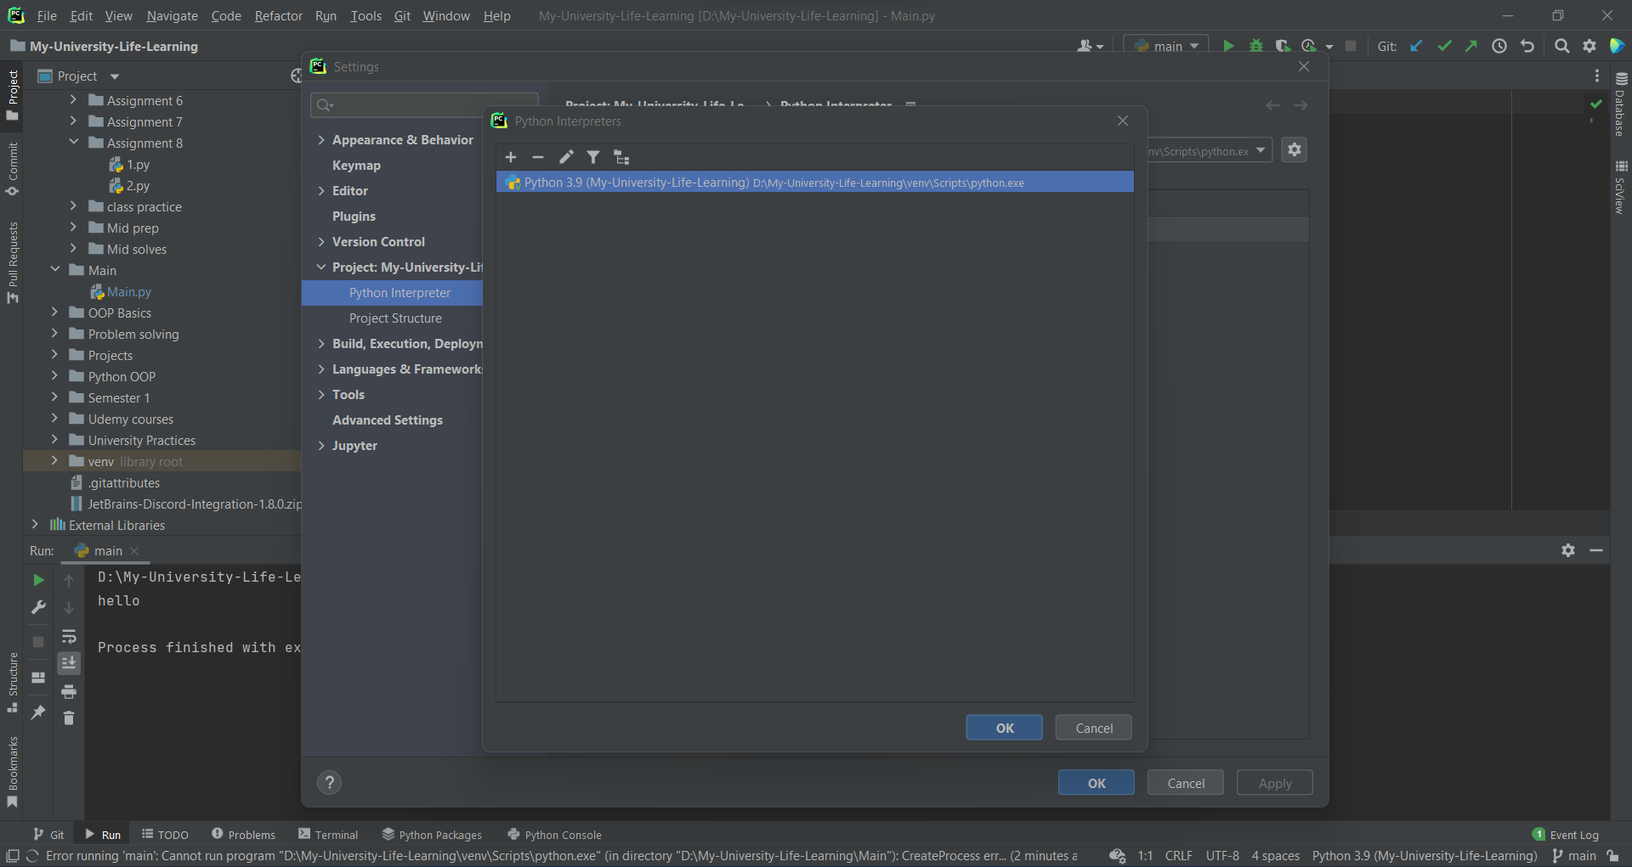The width and height of the screenshot is (1632, 867).
Task: Open the Python interpreter path dropdown
Action: (1261, 150)
